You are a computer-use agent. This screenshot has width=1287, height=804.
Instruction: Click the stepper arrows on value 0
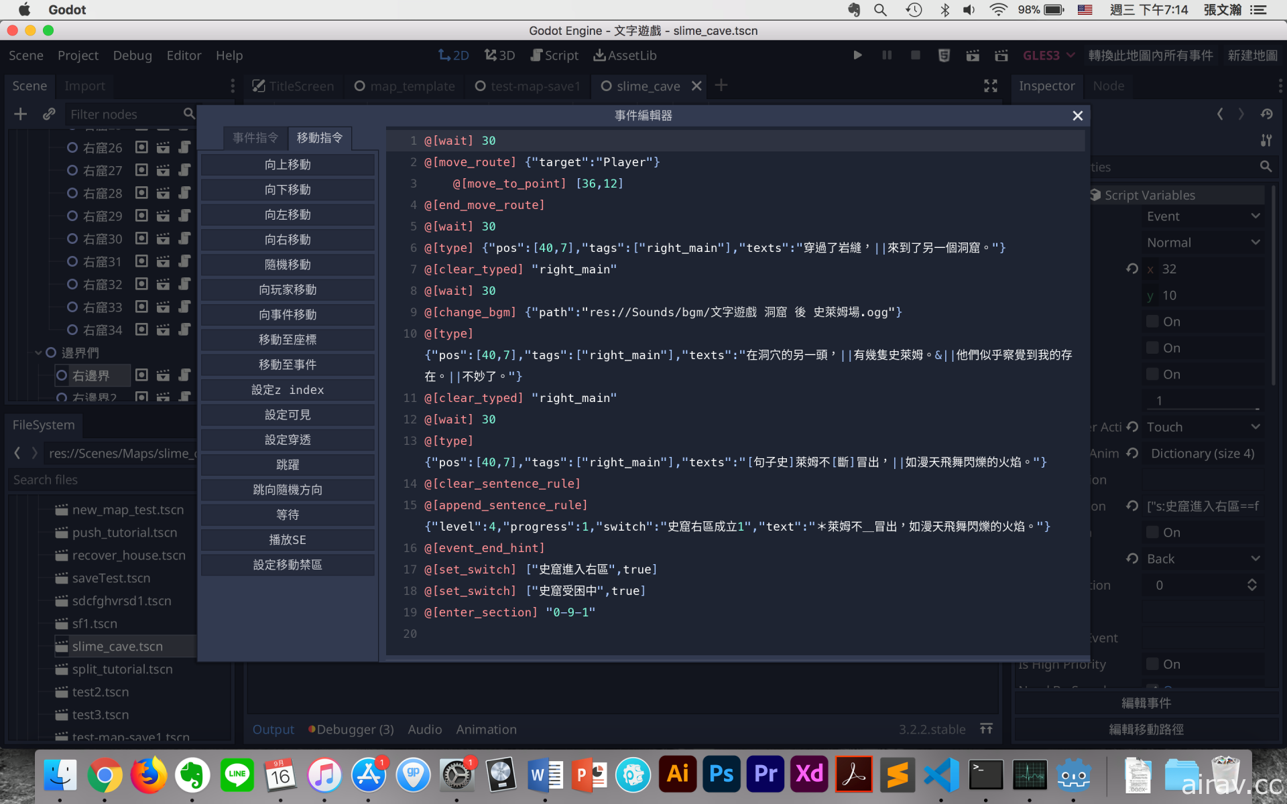tap(1251, 585)
